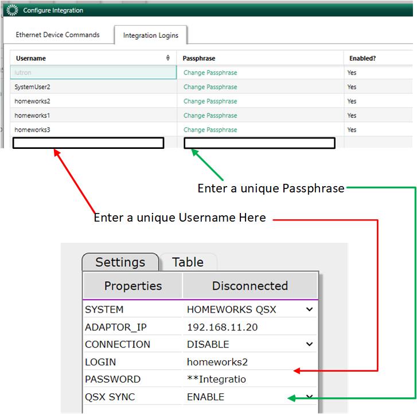Click Enabled Yes value for SystemUser2
417x414 pixels.
[x=352, y=87]
